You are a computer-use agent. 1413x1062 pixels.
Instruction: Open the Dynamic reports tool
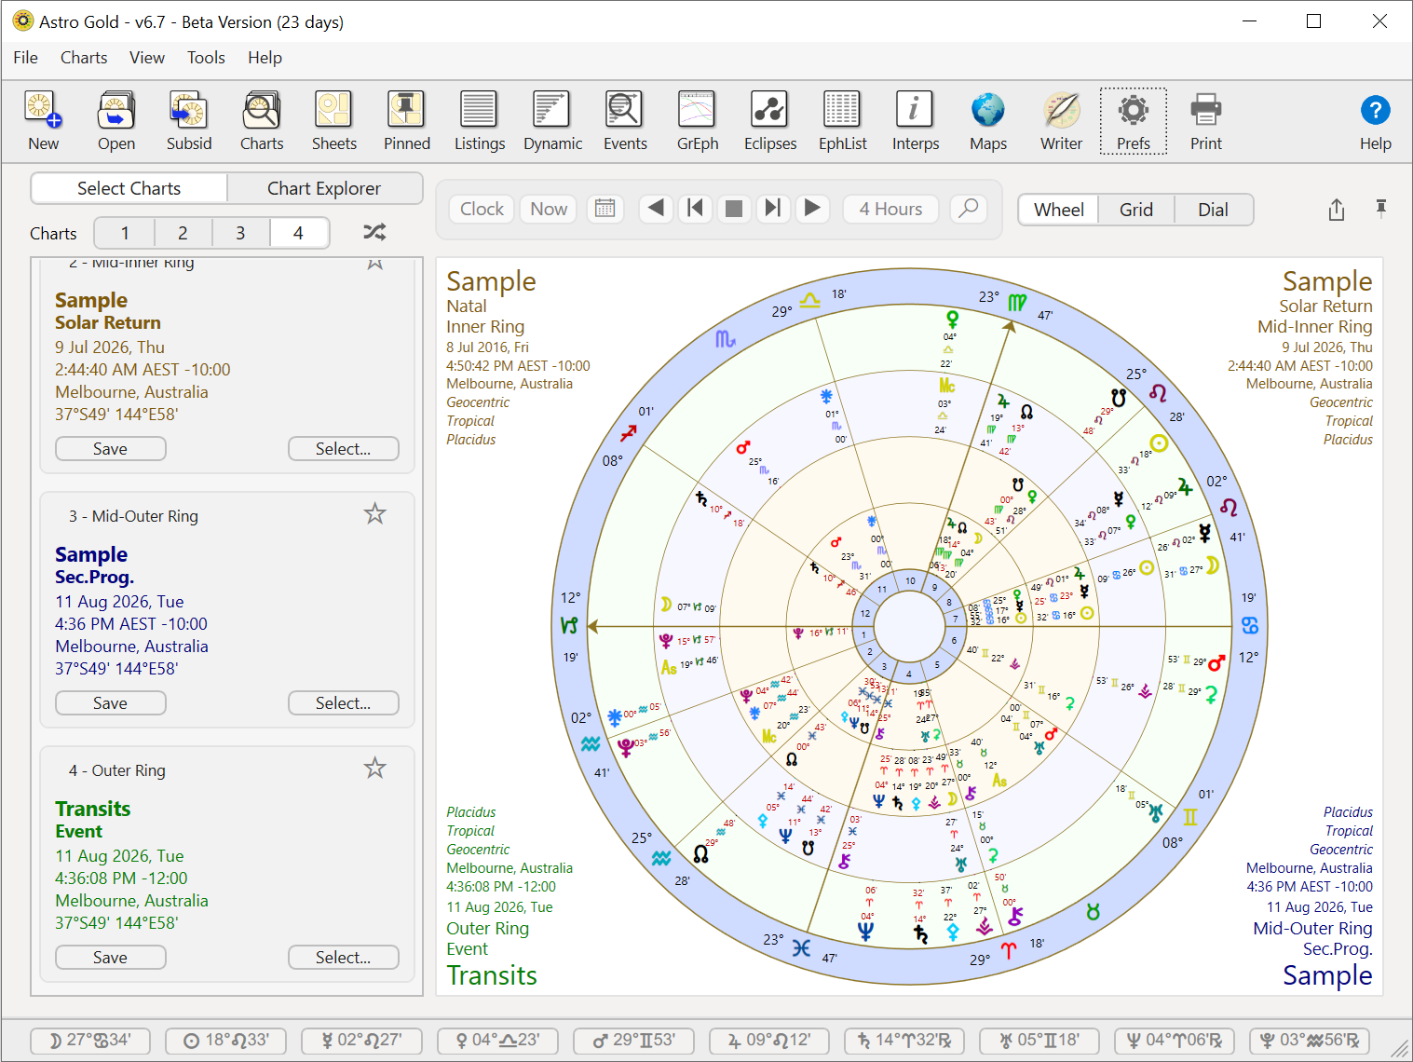(552, 121)
